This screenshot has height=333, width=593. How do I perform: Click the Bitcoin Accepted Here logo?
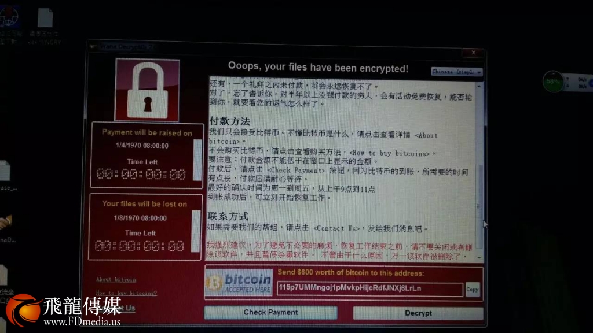click(x=239, y=283)
